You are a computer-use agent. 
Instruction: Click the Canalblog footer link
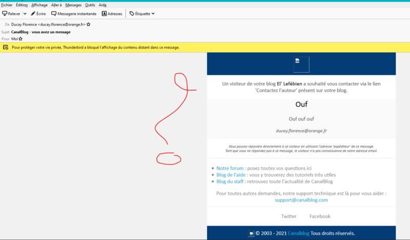click(298, 233)
